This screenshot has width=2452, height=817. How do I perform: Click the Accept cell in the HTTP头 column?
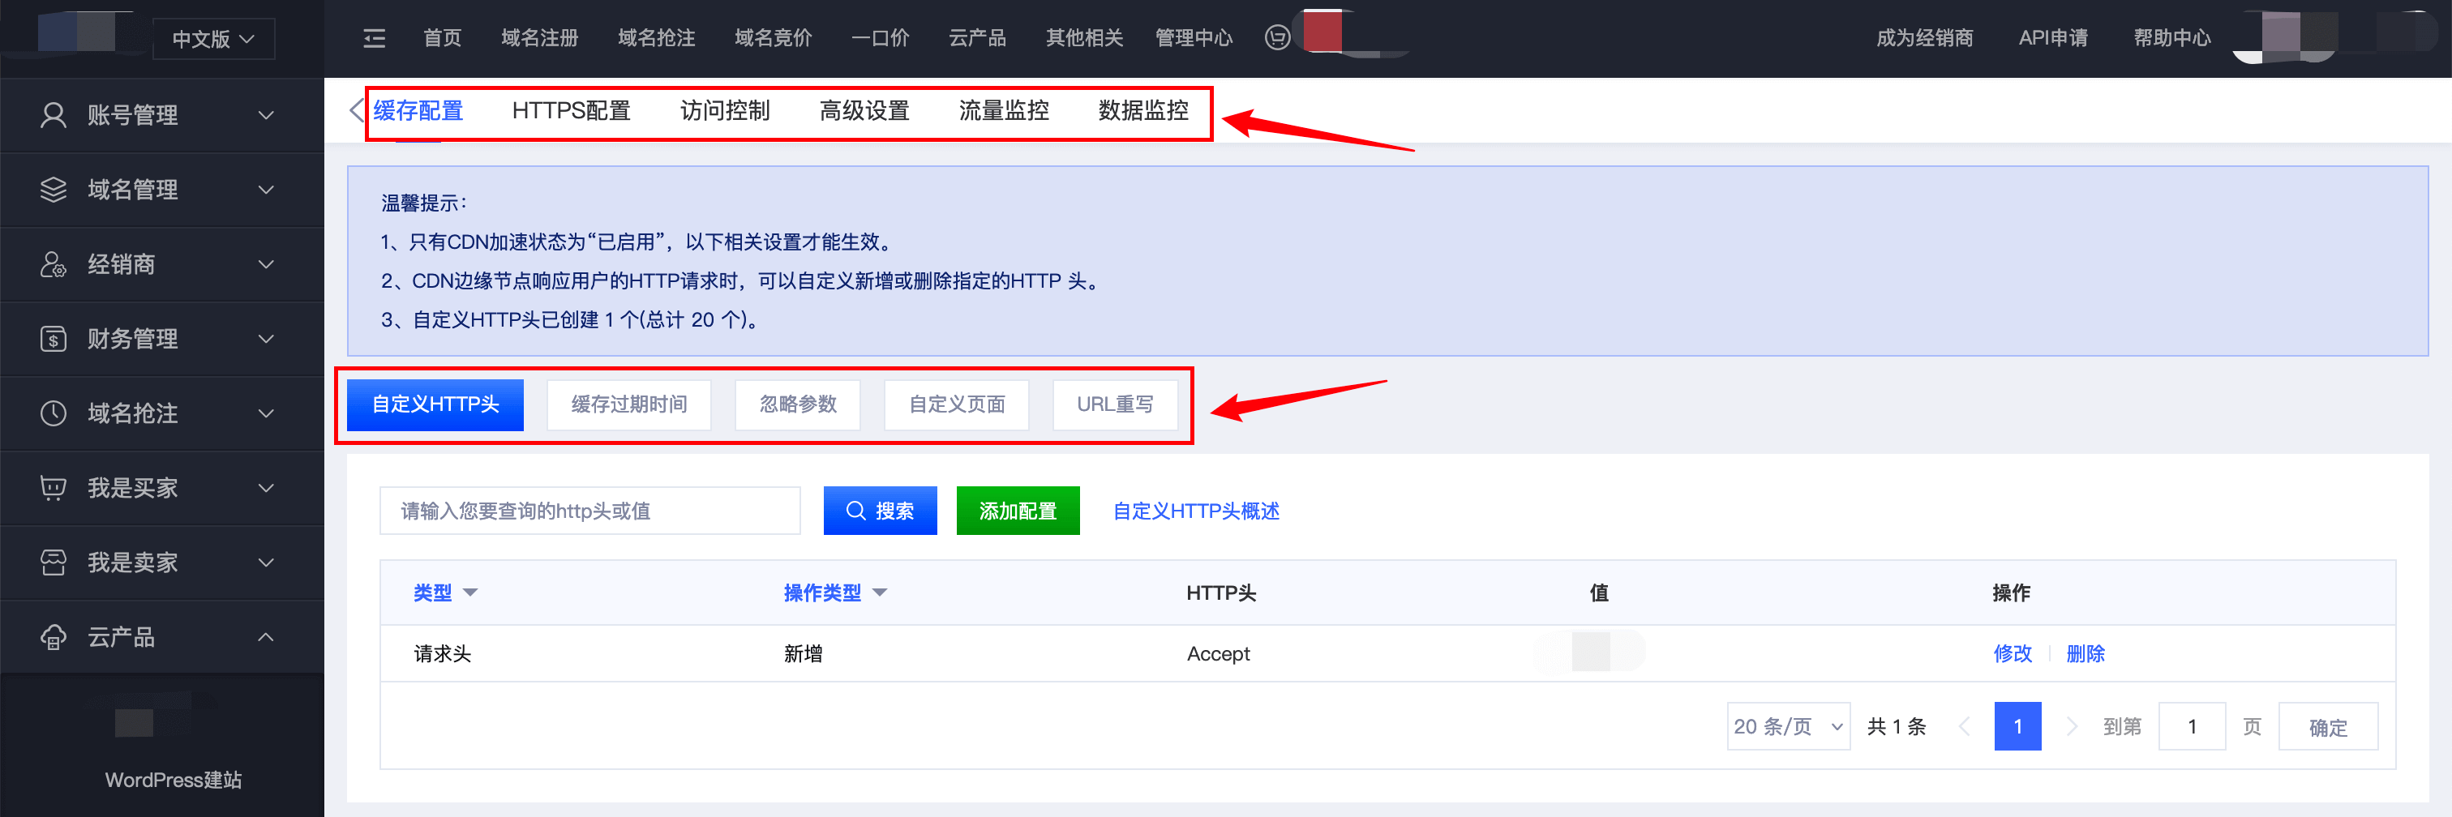point(1217,653)
